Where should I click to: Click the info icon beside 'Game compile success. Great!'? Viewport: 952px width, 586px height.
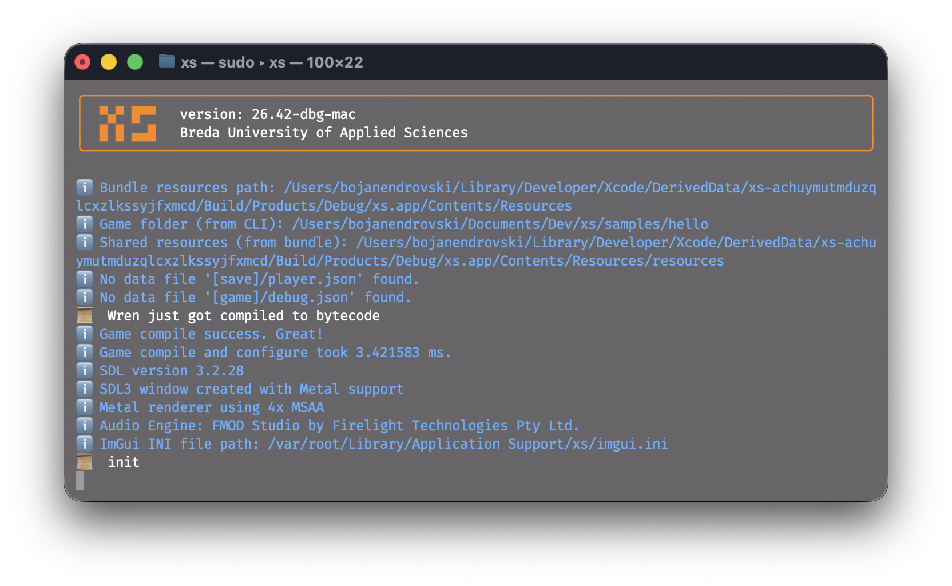tap(84, 334)
